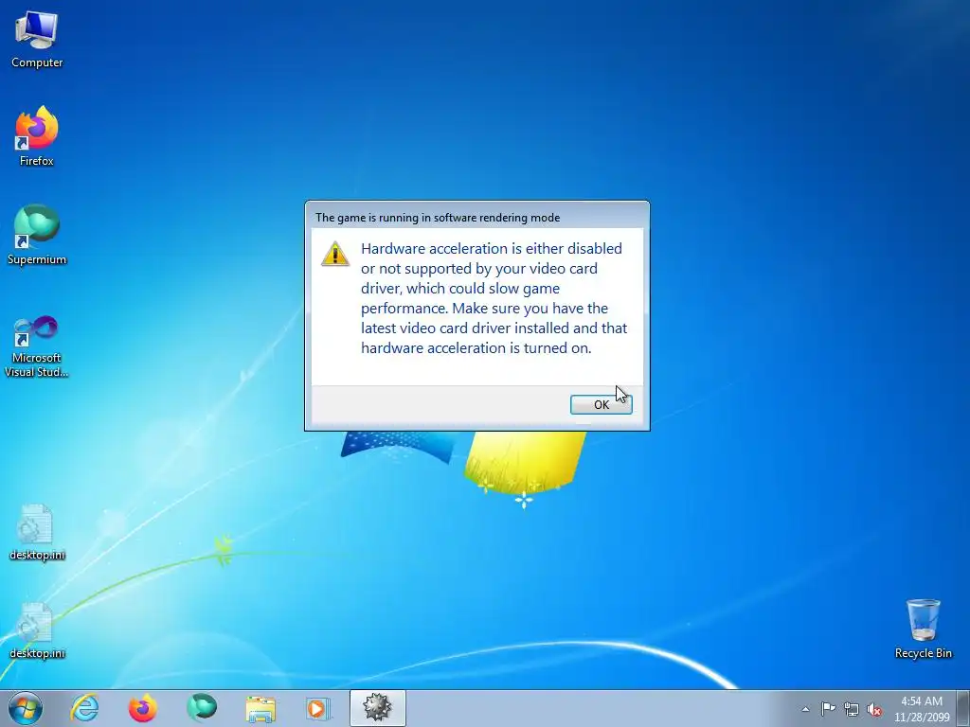The width and height of the screenshot is (970, 727).
Task: Open Windows Explorer folder in taskbar
Action: pyautogui.click(x=260, y=708)
